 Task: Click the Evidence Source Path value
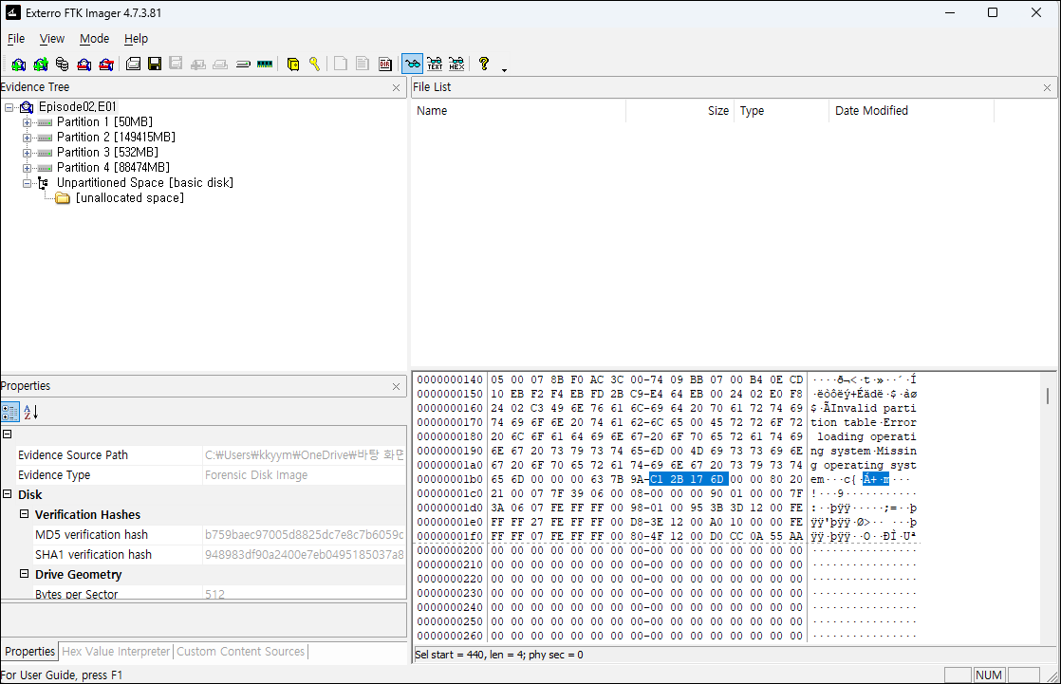pyautogui.click(x=304, y=455)
